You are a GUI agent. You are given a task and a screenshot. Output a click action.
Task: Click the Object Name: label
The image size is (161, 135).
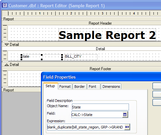click(x=58, y=106)
